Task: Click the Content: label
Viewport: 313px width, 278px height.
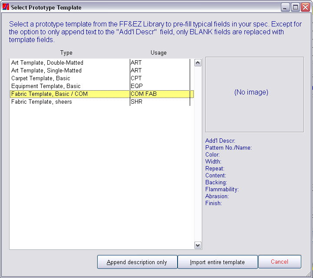Action: [216, 176]
